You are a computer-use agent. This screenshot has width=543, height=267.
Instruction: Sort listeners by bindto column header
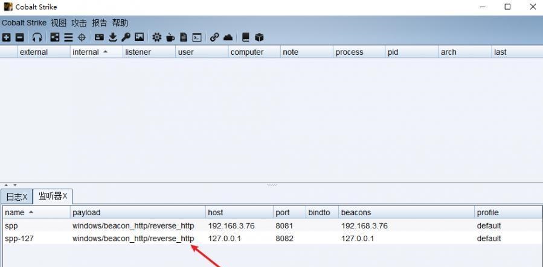(323, 212)
